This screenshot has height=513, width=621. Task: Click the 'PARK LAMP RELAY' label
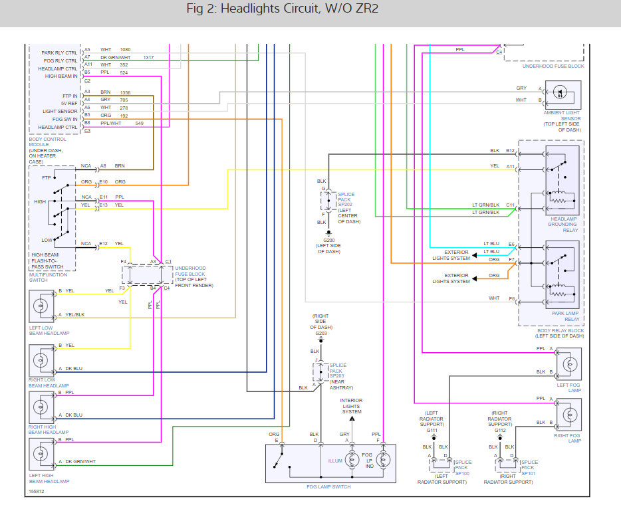pos(565,316)
